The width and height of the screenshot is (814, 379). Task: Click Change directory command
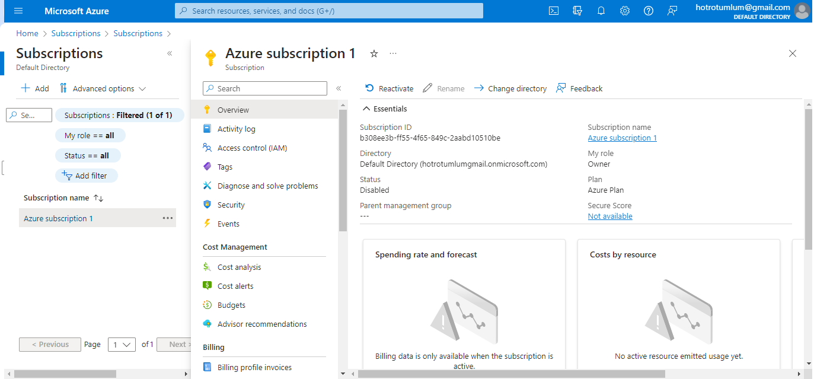510,88
